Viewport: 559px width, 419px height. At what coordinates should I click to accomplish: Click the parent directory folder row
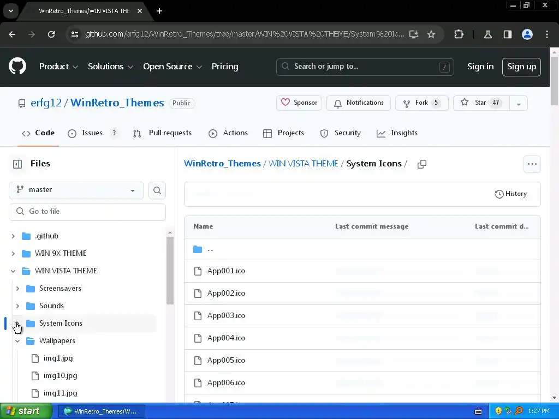(362, 249)
